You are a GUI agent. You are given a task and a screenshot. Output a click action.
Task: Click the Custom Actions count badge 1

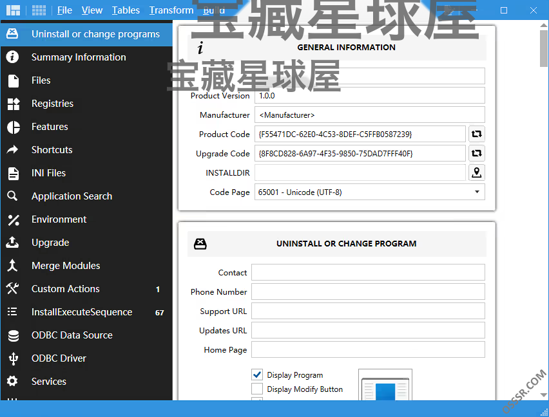pos(158,290)
